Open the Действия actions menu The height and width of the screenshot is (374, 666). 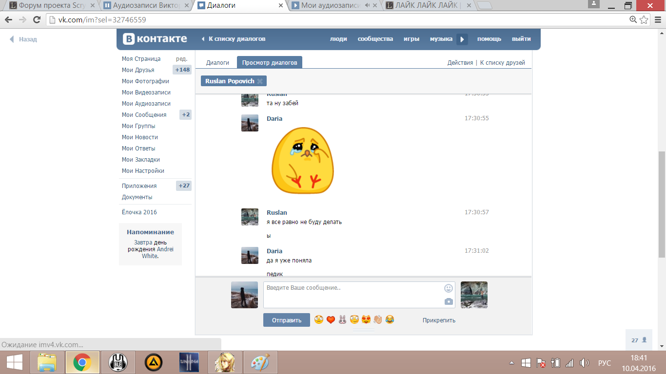460,63
